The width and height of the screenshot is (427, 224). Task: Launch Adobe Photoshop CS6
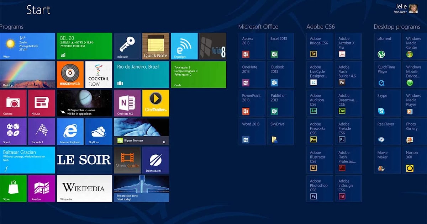coord(320,188)
